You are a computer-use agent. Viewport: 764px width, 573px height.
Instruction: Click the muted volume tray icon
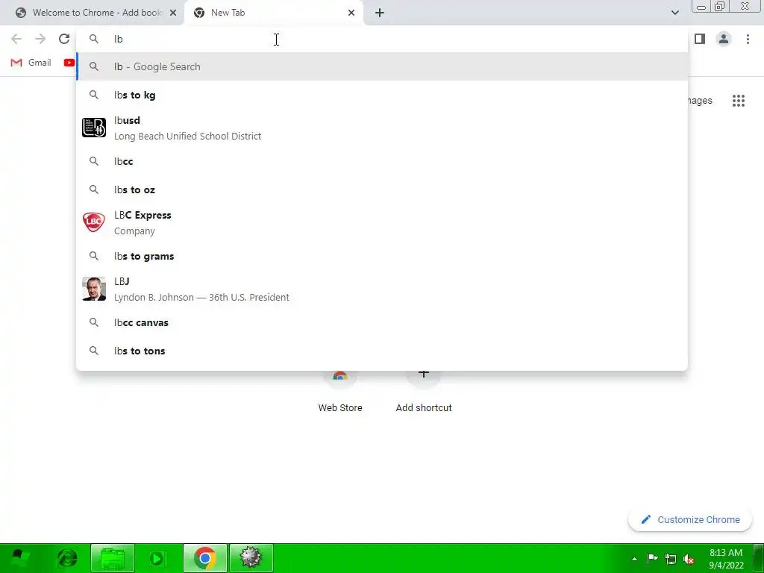coord(689,559)
